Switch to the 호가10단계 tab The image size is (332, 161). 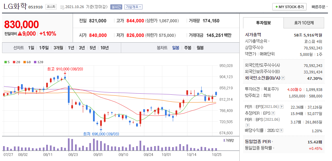coord(304,23)
